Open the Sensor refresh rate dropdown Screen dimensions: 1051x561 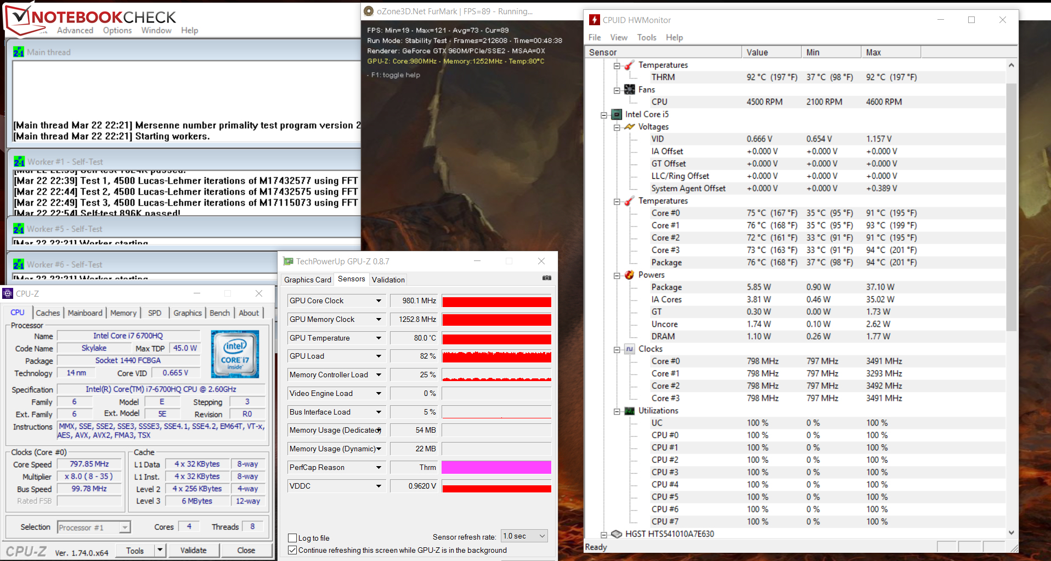tap(542, 536)
